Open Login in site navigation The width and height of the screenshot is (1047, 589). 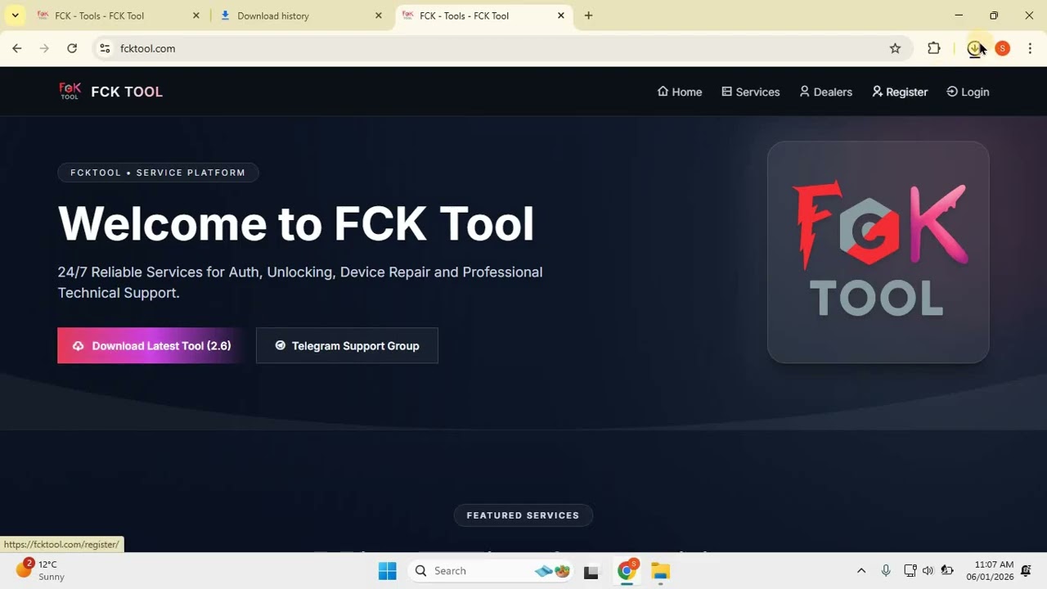coord(968,92)
